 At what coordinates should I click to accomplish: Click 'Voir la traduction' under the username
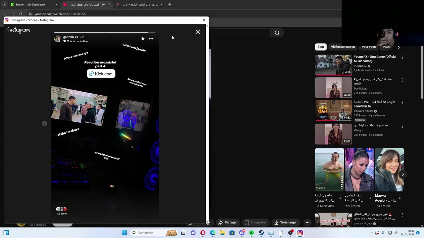pos(78,41)
